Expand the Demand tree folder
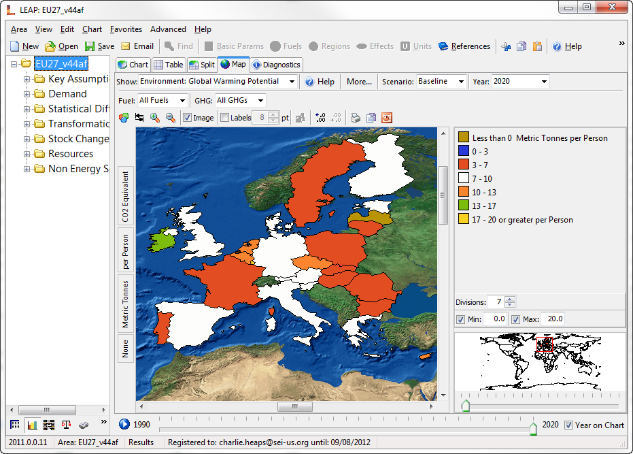The width and height of the screenshot is (633, 454). pos(27,94)
